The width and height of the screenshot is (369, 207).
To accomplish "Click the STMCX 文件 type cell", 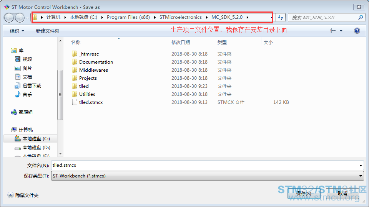I will [231, 102].
